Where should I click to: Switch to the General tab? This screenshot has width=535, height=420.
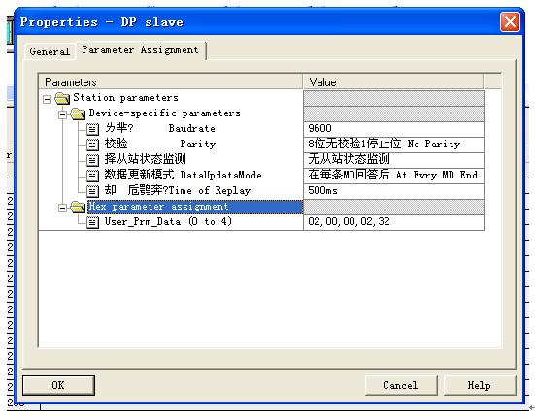click(50, 51)
